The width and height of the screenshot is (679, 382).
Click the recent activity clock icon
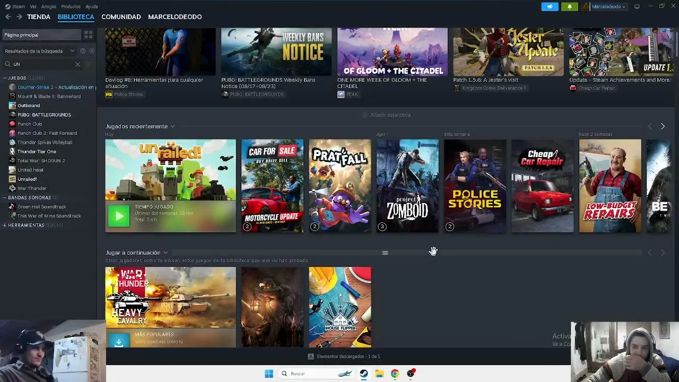pyautogui.click(x=83, y=51)
